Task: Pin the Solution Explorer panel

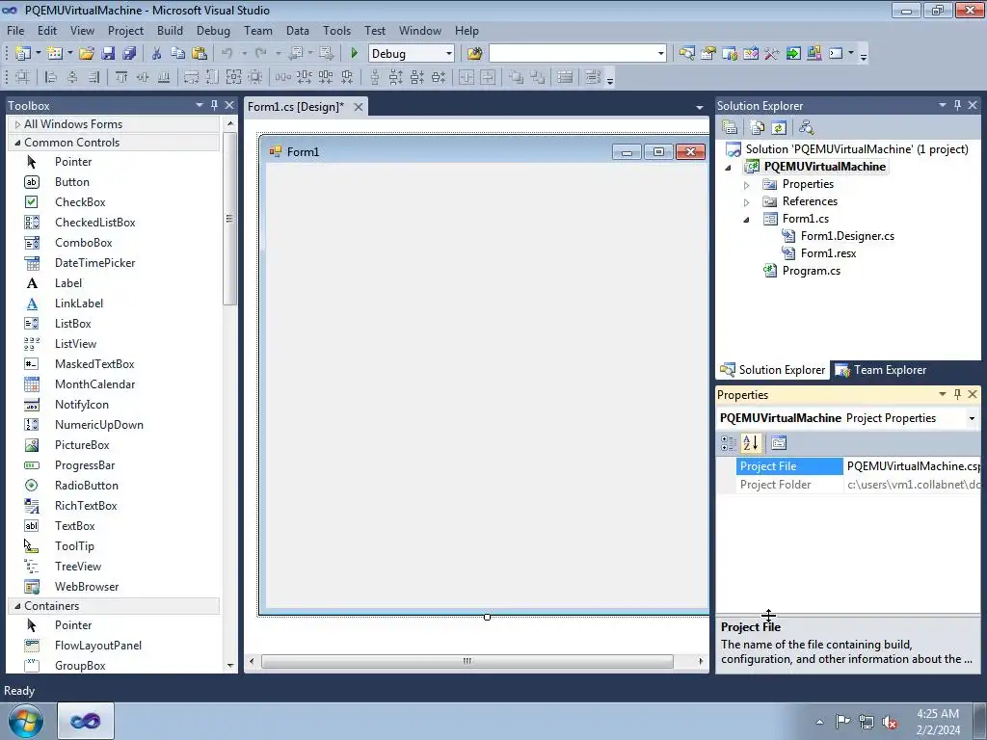Action: 957,105
